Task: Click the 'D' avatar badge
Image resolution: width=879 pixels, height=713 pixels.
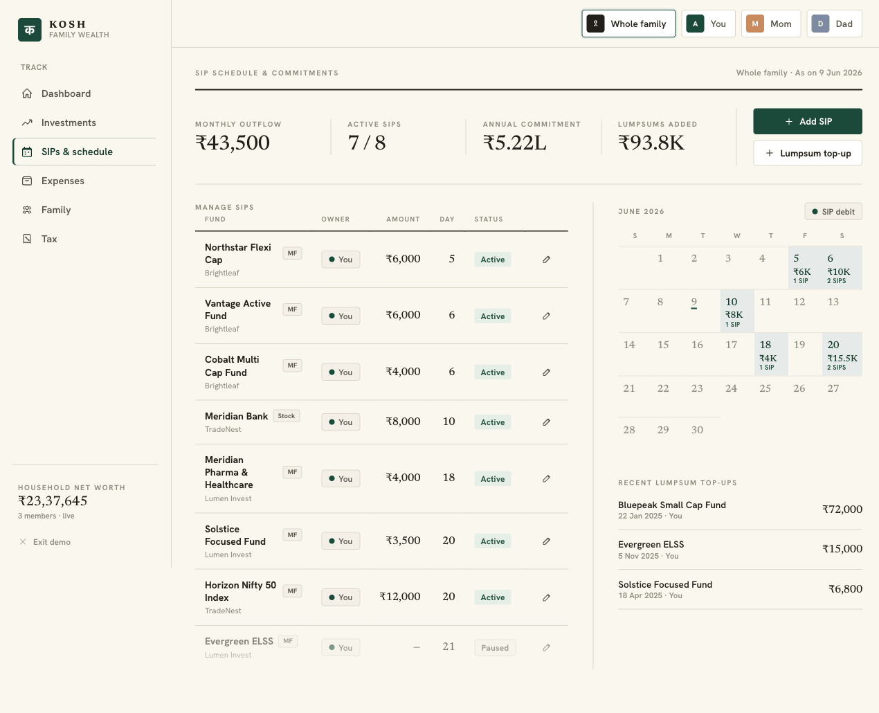Action: pos(821,24)
